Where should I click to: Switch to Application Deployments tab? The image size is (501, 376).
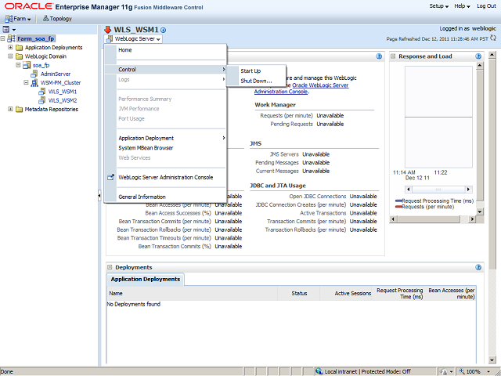[x=145, y=279]
